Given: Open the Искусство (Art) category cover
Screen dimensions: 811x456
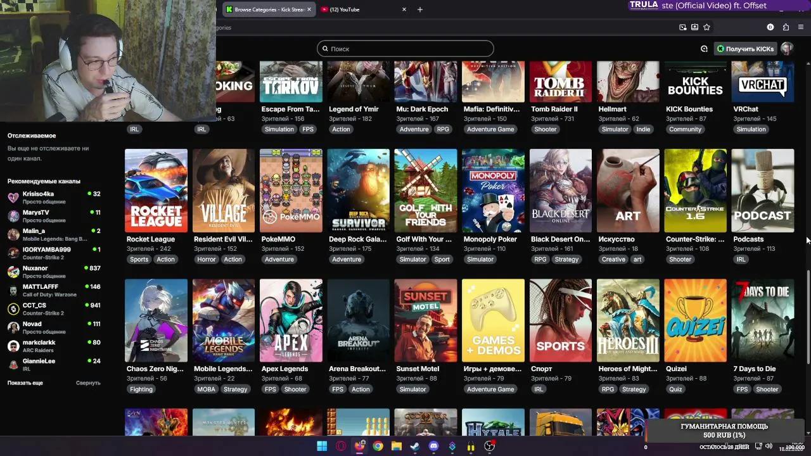Looking at the screenshot, I should [x=628, y=191].
